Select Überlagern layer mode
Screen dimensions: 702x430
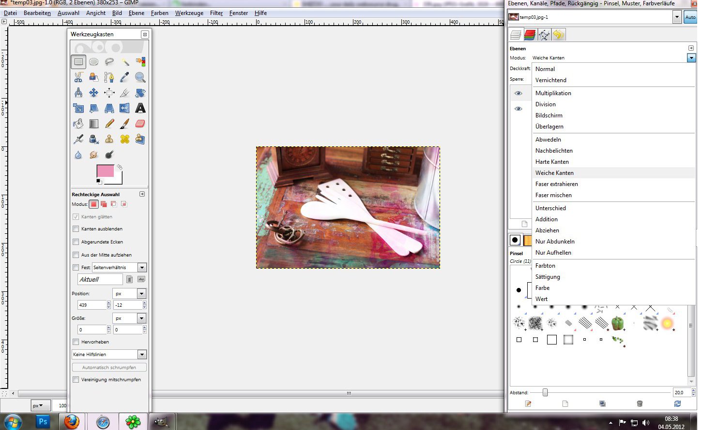(x=549, y=127)
